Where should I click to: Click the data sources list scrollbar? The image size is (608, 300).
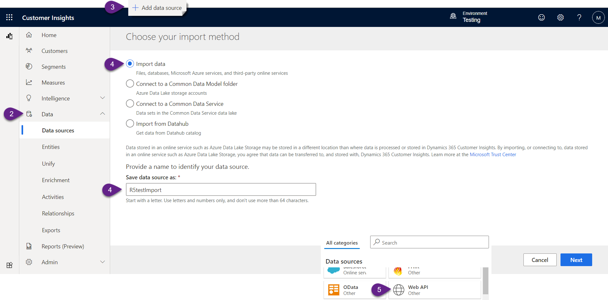point(485,281)
